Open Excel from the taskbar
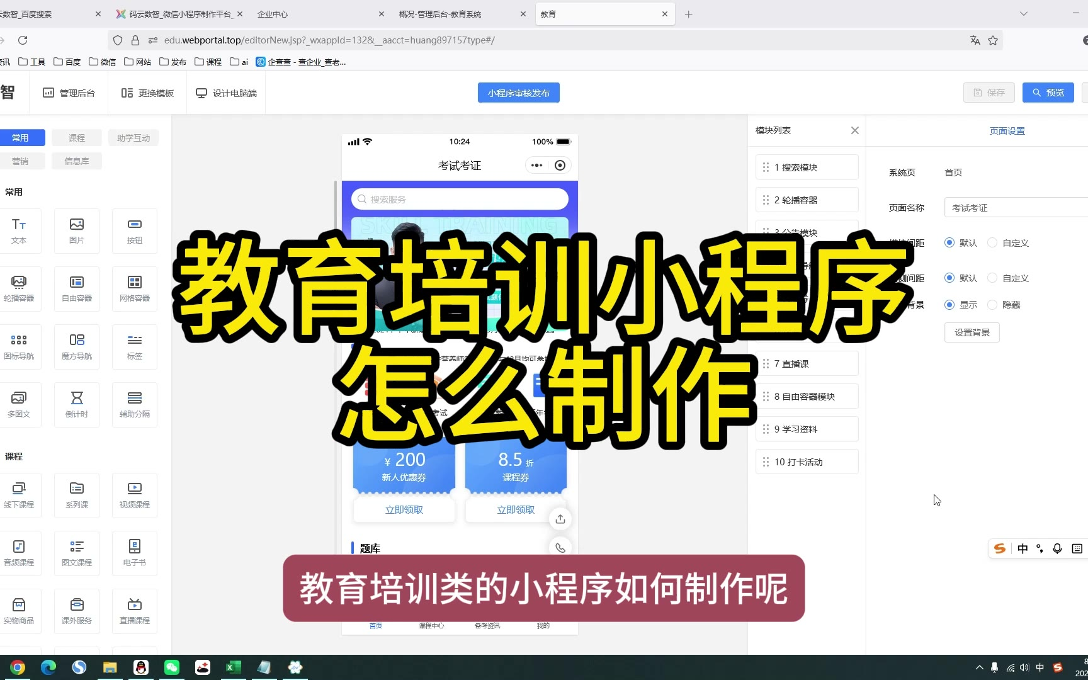 pyautogui.click(x=234, y=667)
